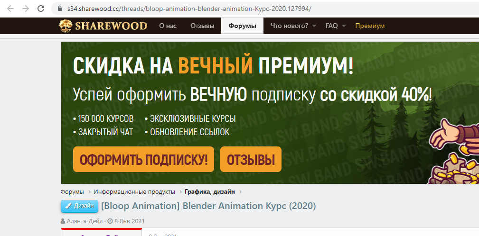This screenshot has width=479, height=236.
Task: Go back with the browser back arrow
Action: pos(10,9)
